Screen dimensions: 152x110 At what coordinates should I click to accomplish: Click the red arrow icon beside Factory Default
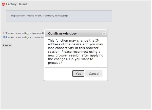point(3,4)
